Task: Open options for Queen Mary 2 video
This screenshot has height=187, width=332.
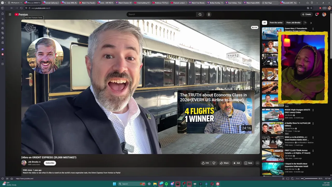Action: (313, 29)
